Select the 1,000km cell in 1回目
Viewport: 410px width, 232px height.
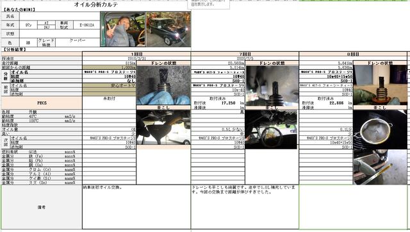pyautogui.click(x=110, y=67)
